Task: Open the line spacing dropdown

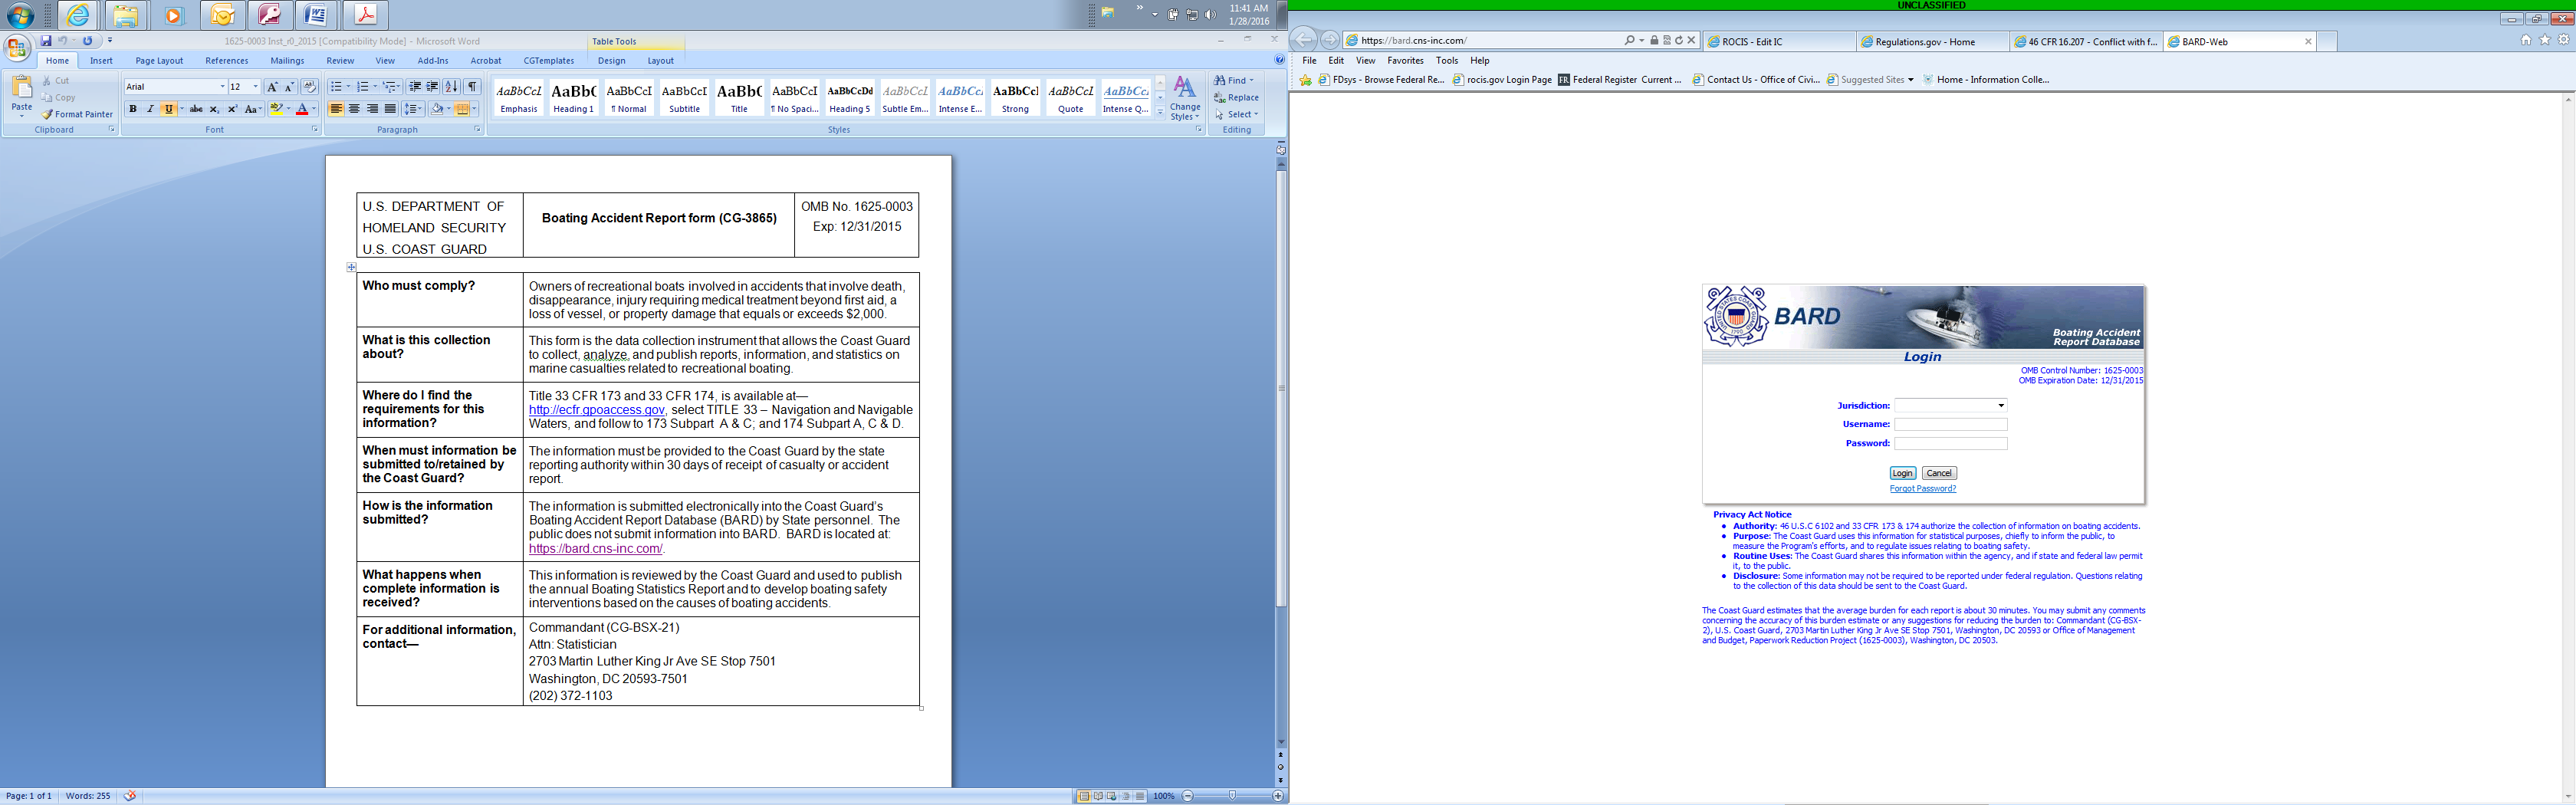Action: point(413,109)
